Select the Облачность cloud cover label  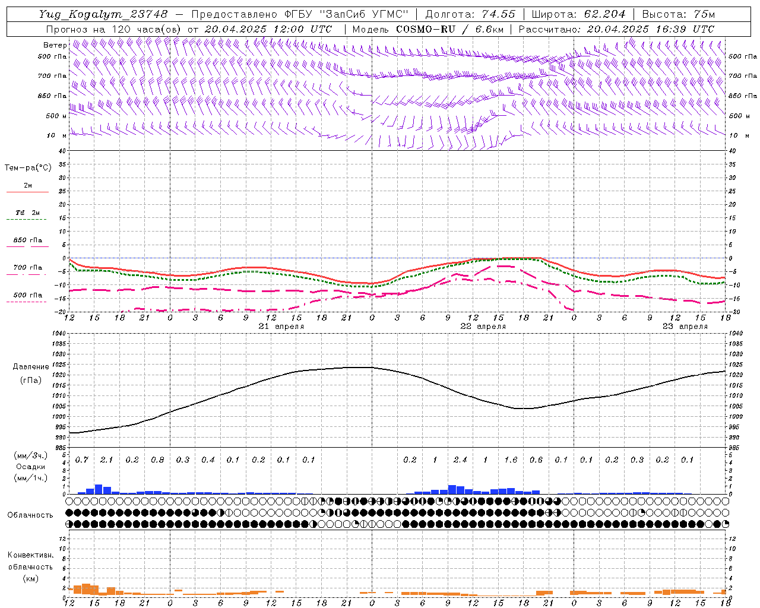click(x=30, y=515)
